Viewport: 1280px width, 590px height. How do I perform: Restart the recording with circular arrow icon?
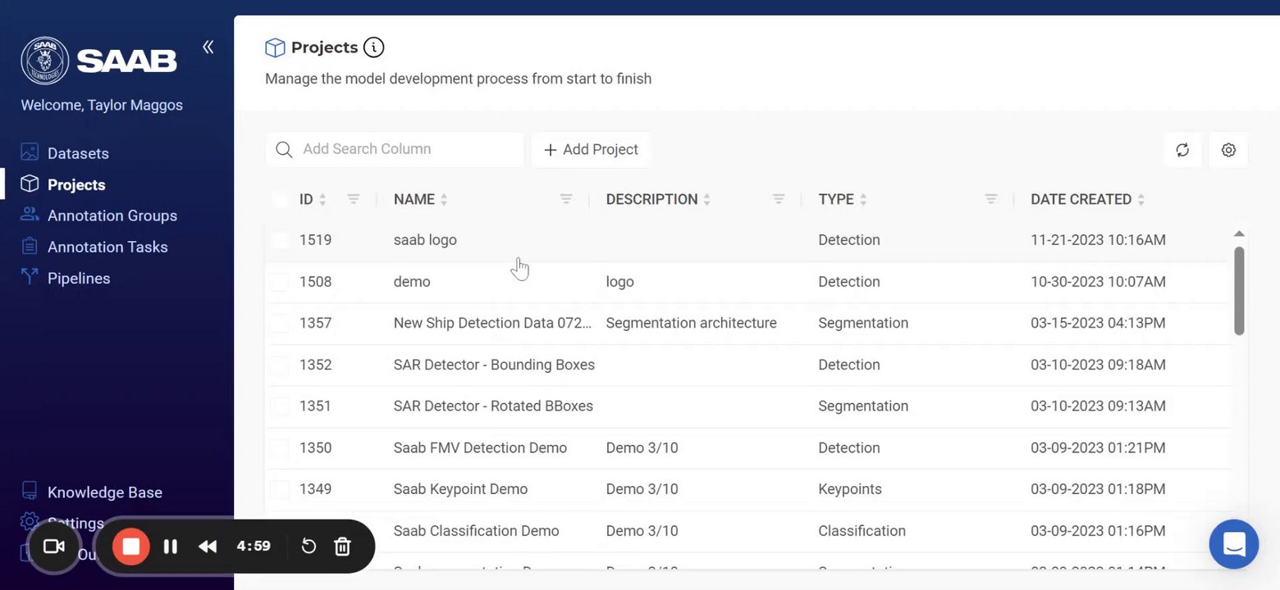click(309, 547)
